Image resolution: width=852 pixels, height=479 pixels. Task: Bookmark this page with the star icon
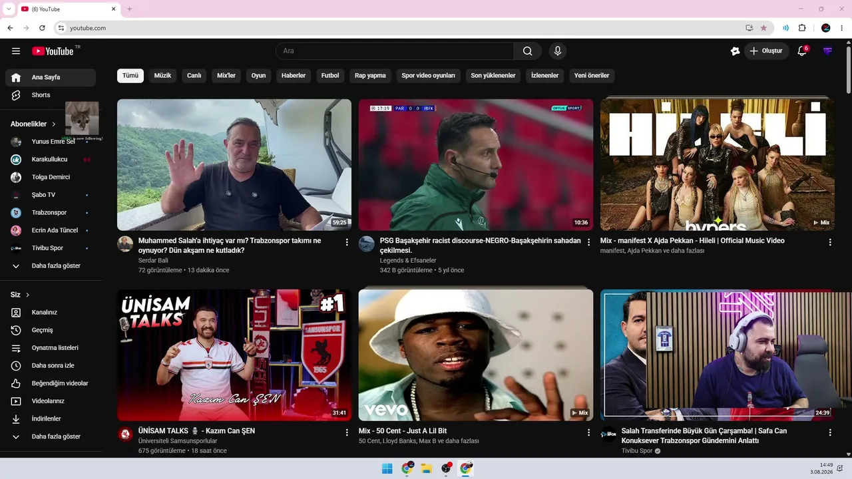click(763, 28)
